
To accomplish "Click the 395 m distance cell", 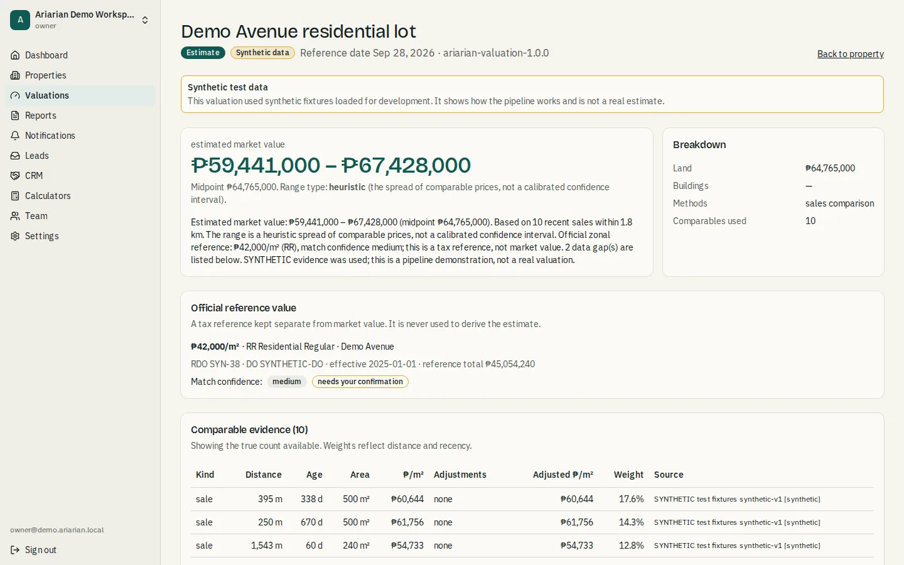I will tap(270, 499).
